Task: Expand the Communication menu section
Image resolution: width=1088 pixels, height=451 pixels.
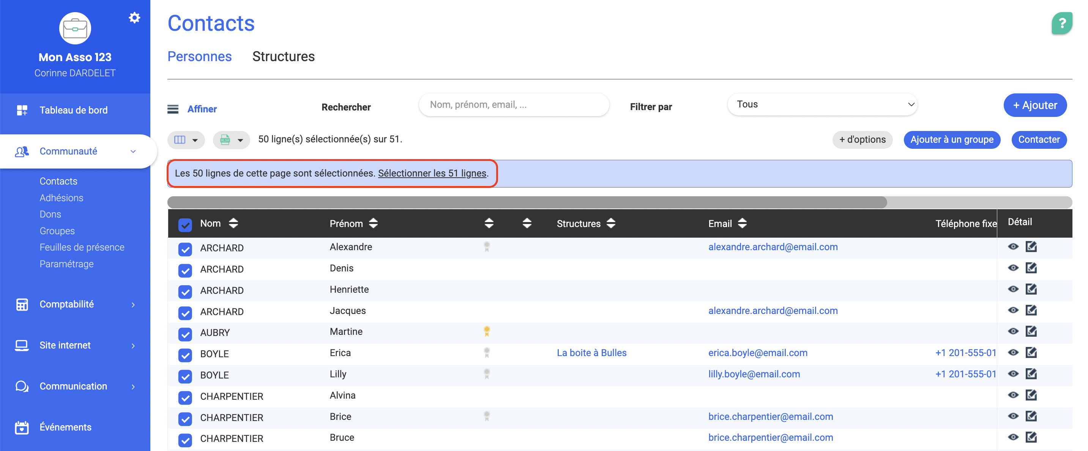Action: pos(133,386)
